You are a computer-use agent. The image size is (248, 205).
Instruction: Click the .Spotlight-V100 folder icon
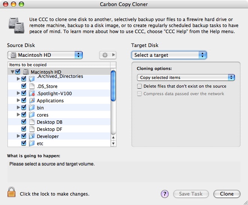[x=32, y=94]
